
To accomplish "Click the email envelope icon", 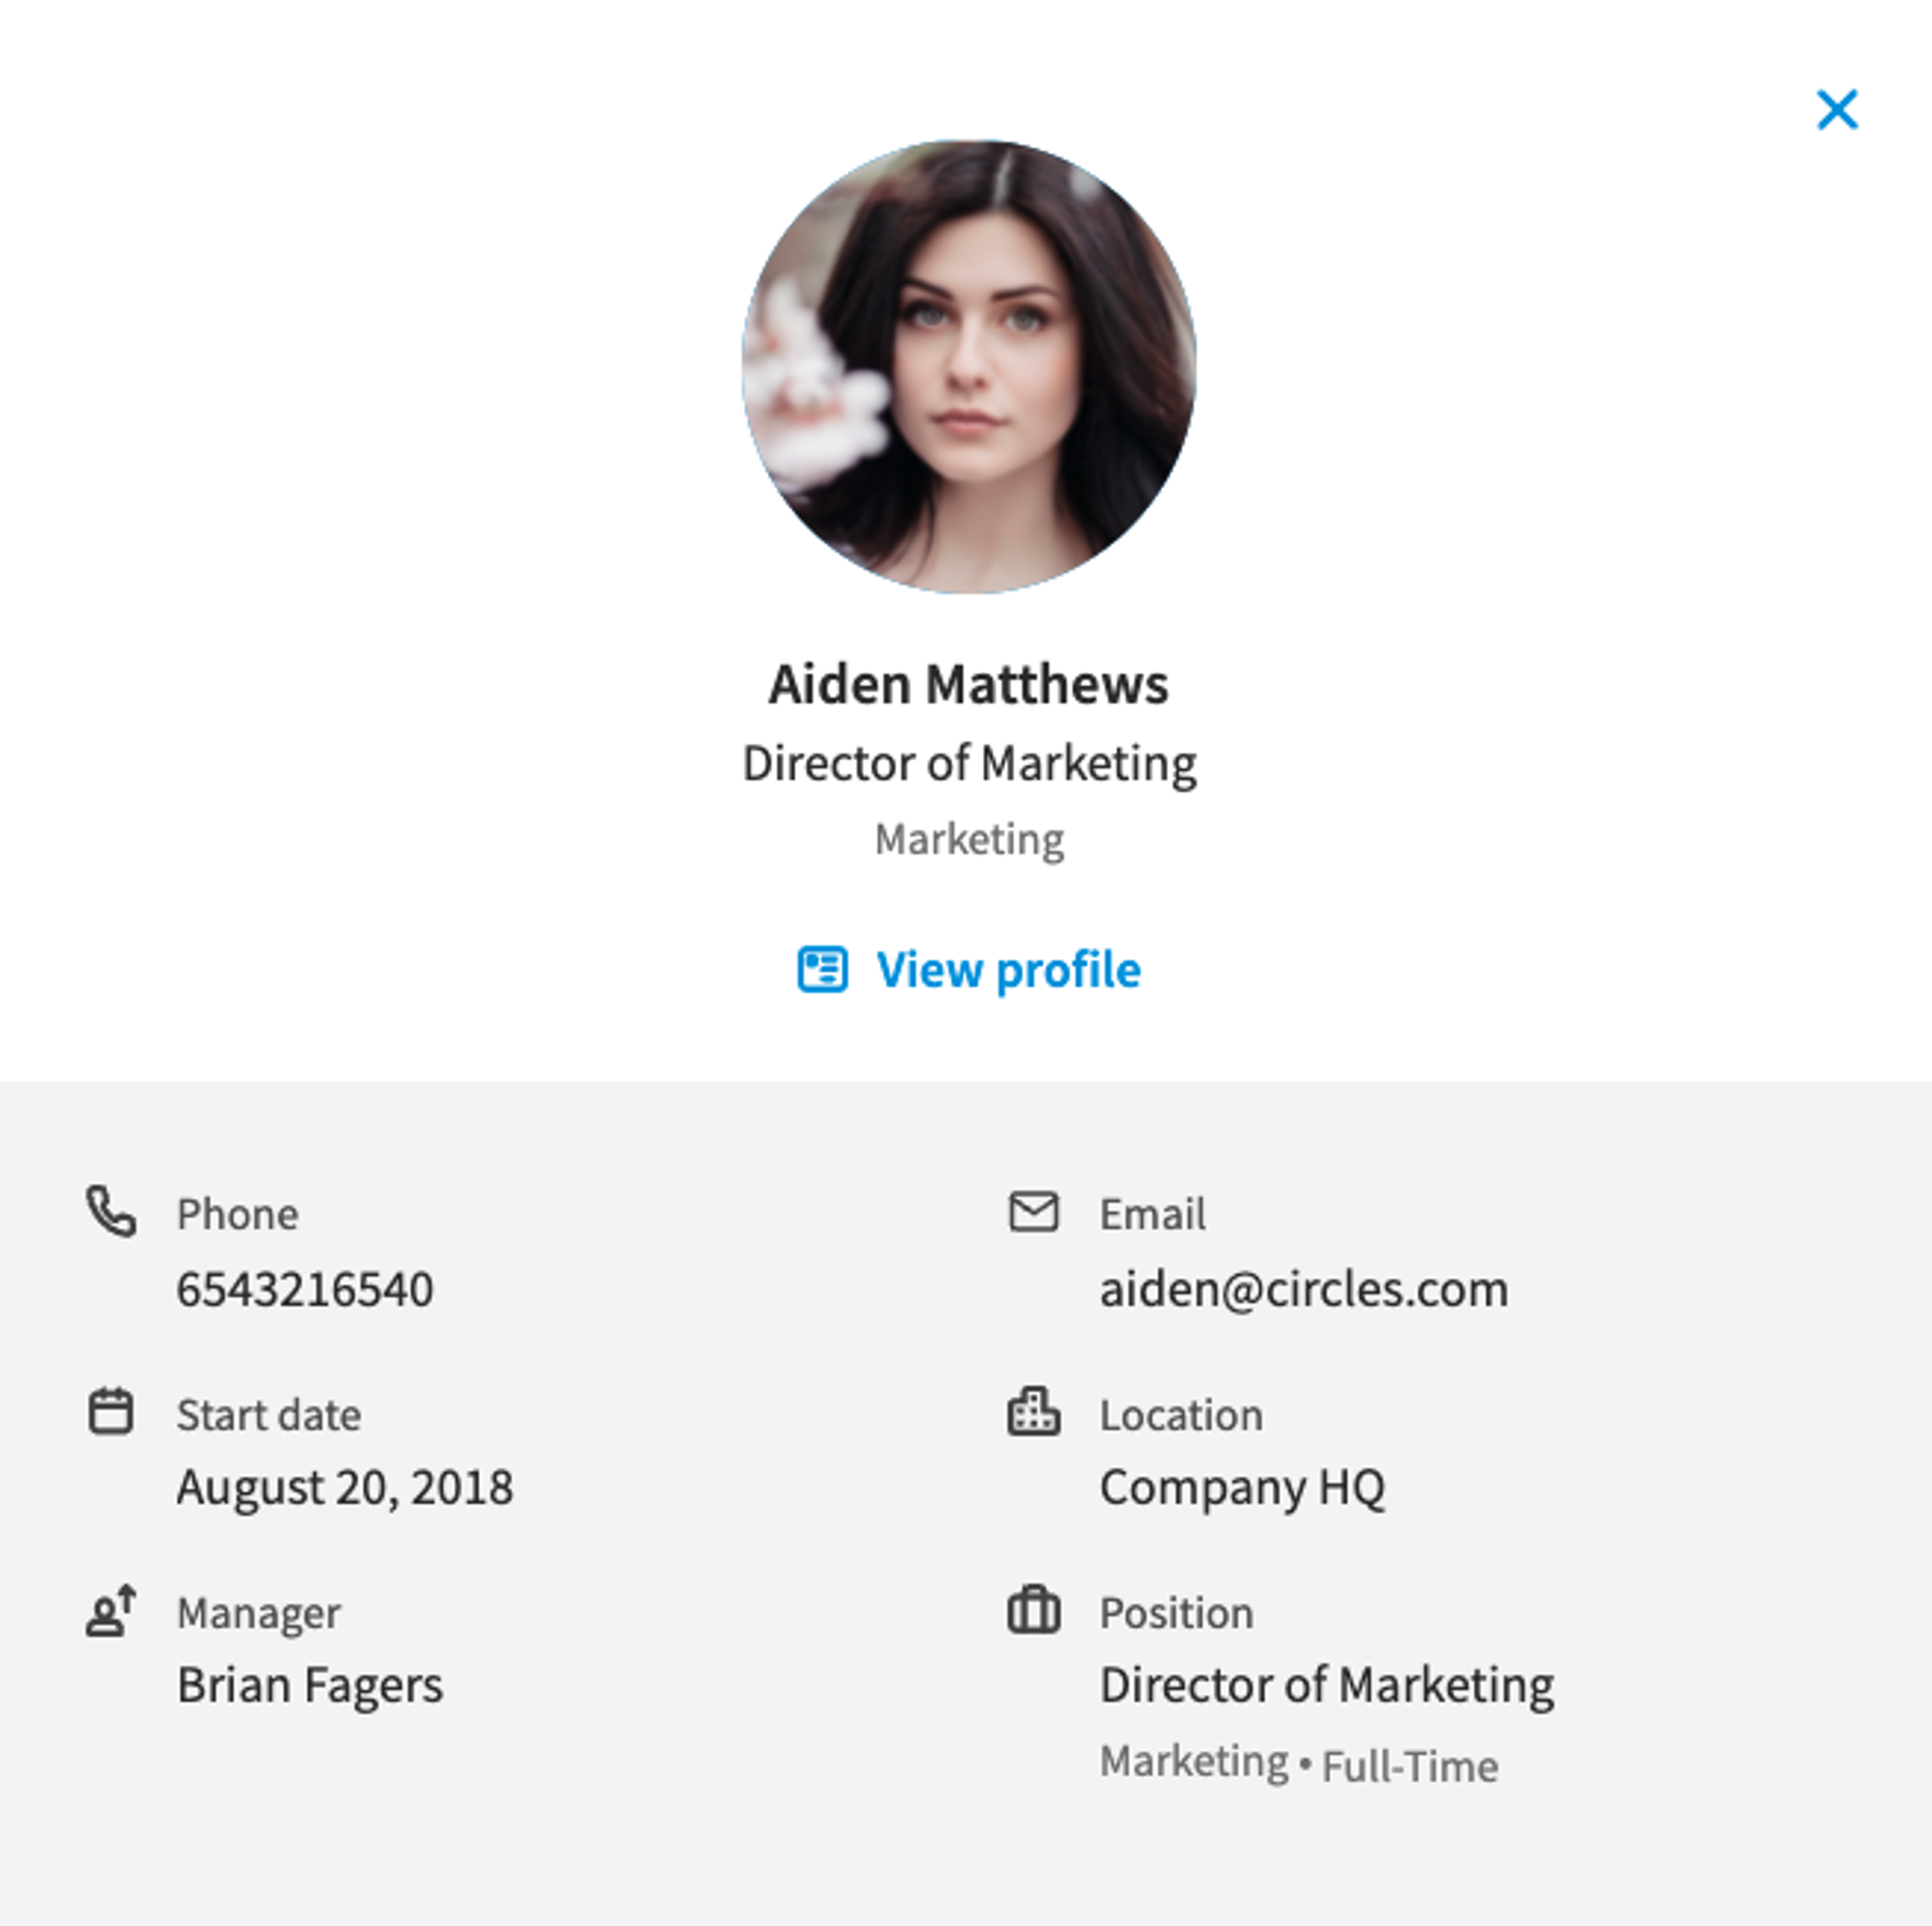I will [x=1033, y=1212].
